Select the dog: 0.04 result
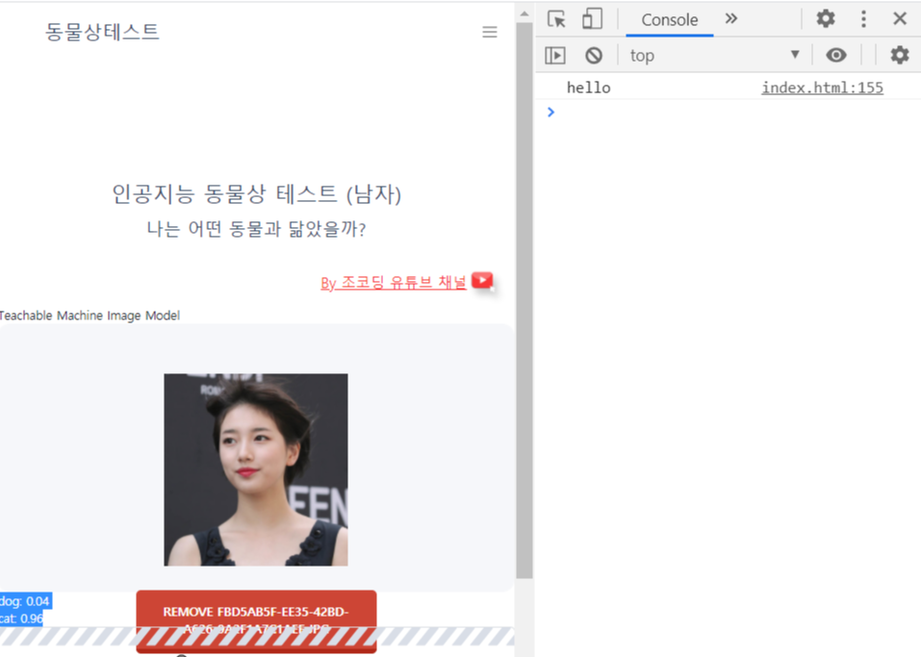921x657 pixels. [x=25, y=600]
